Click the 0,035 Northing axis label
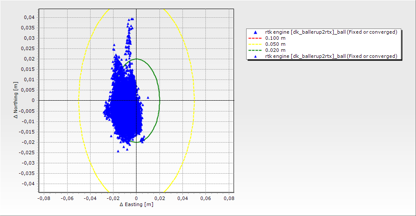Screen dimensions: 416x216 tap(28, 28)
